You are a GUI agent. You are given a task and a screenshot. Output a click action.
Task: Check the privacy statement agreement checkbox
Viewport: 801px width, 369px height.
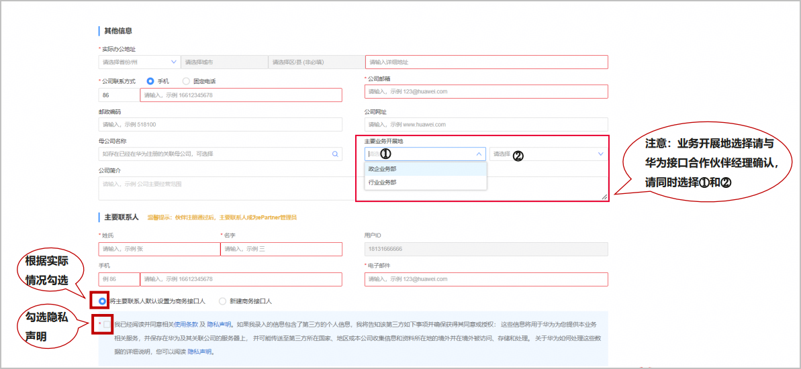(x=106, y=324)
